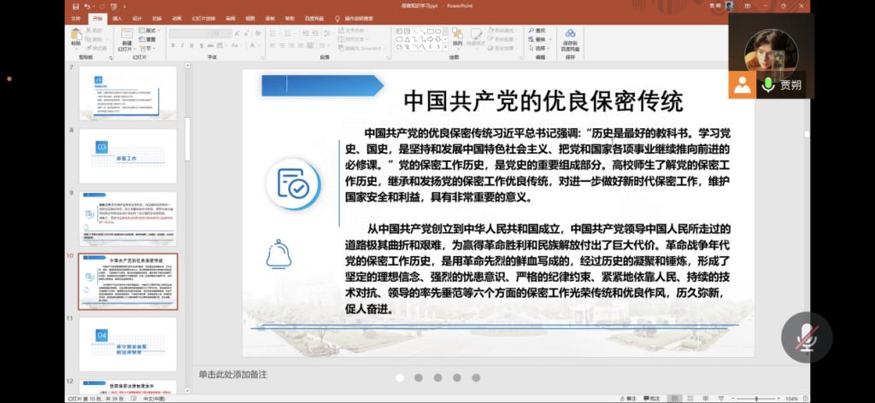Unmute the round microphone button
This screenshot has height=403, width=875.
pos(807,337)
